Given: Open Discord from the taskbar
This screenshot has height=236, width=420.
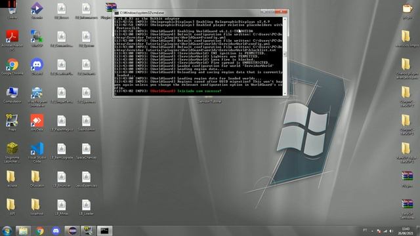Looking at the screenshot, I should click(56, 231).
